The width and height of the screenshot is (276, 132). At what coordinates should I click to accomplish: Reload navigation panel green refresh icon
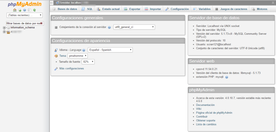coord(34,10)
